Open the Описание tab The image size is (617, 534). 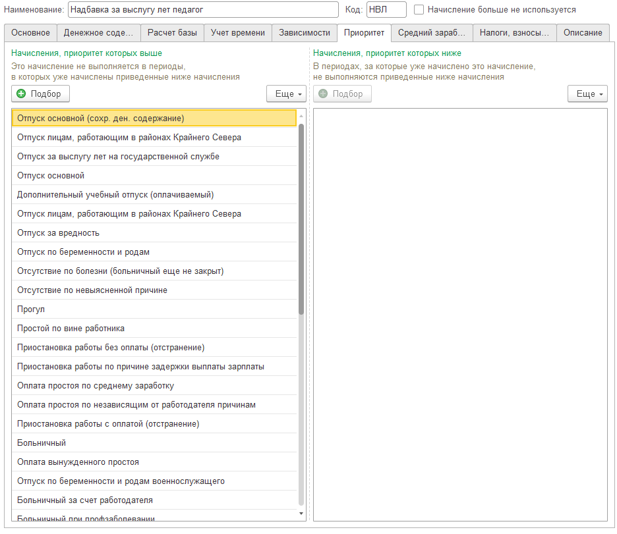pos(583,33)
